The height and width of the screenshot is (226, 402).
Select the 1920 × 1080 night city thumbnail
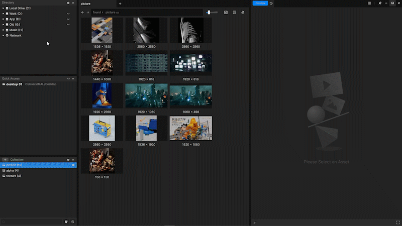[x=146, y=95]
